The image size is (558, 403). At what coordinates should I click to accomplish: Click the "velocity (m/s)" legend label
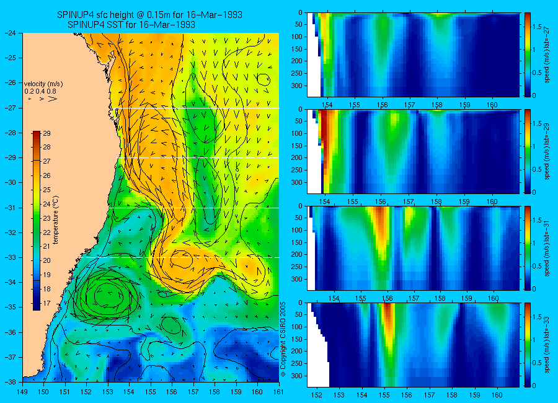click(43, 84)
